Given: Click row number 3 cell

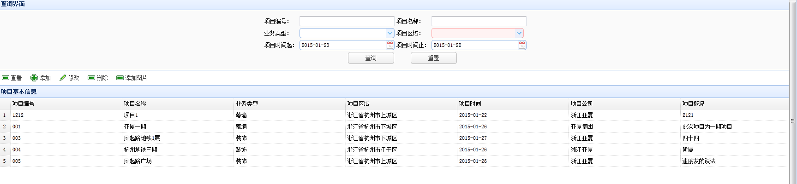Looking at the screenshot, I should (x=5, y=138).
